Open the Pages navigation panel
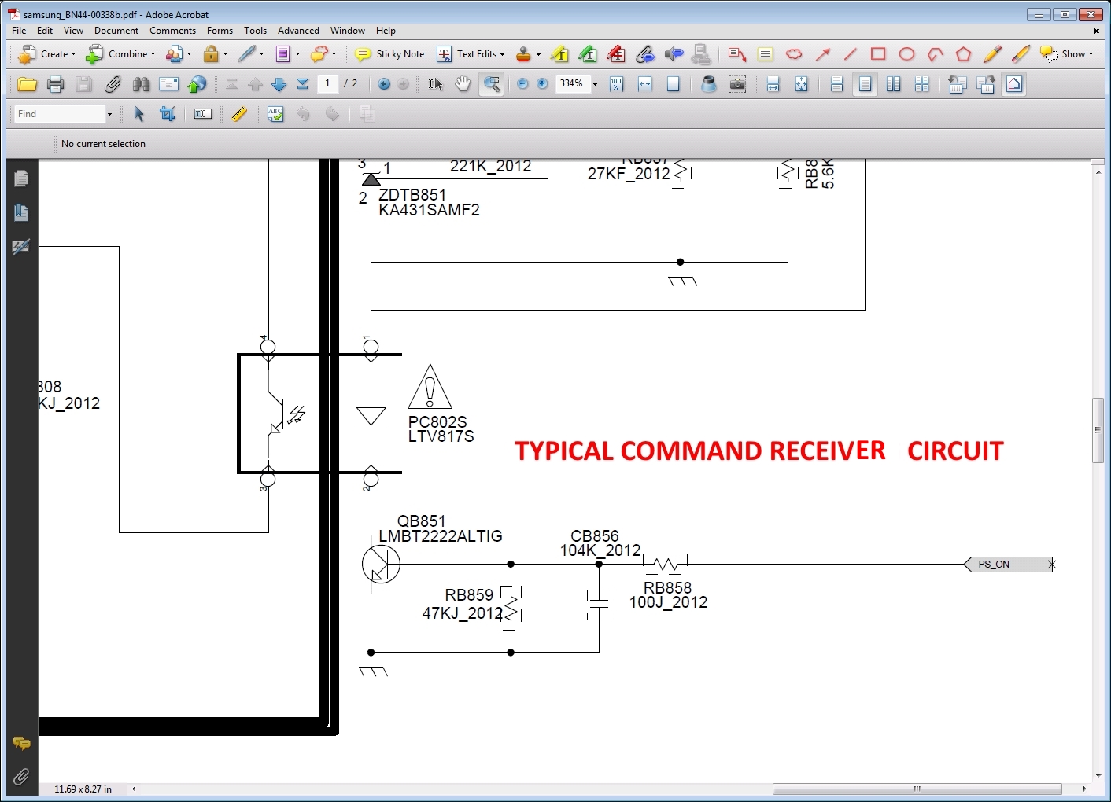This screenshot has height=802, width=1111. pos(21,178)
